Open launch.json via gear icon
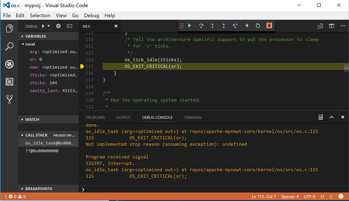The image size is (349, 201). point(58,26)
